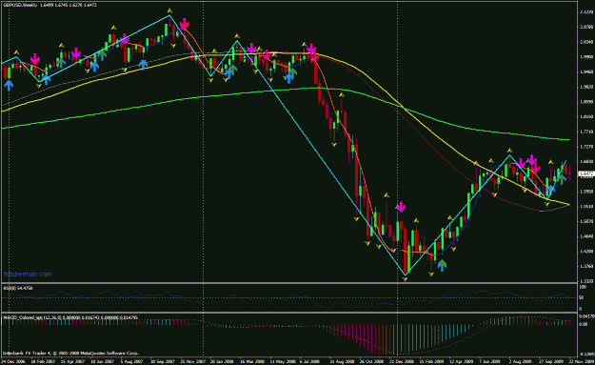The image size is (595, 365).
Task: Click the 2.1220 price level label
Action: (586, 12)
